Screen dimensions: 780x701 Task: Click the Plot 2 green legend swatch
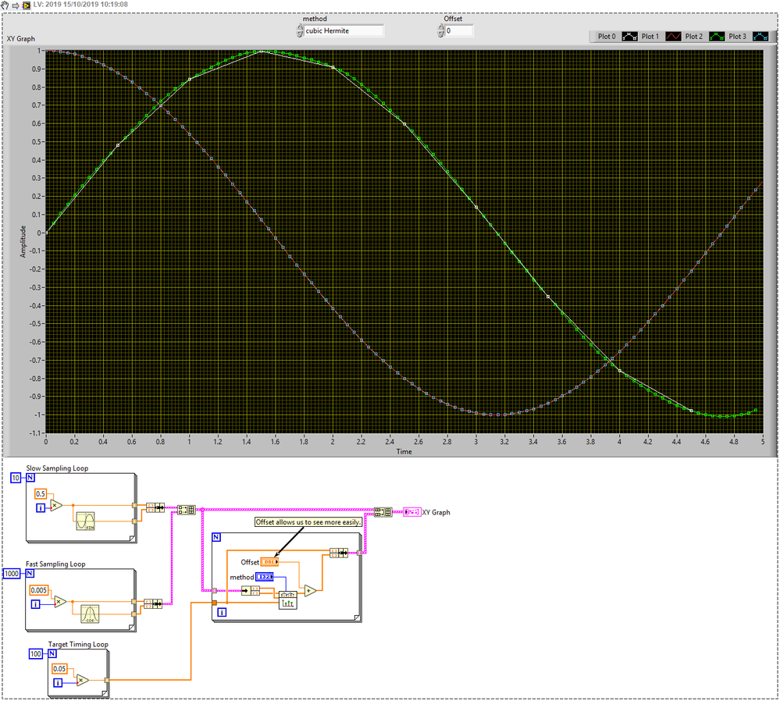717,37
